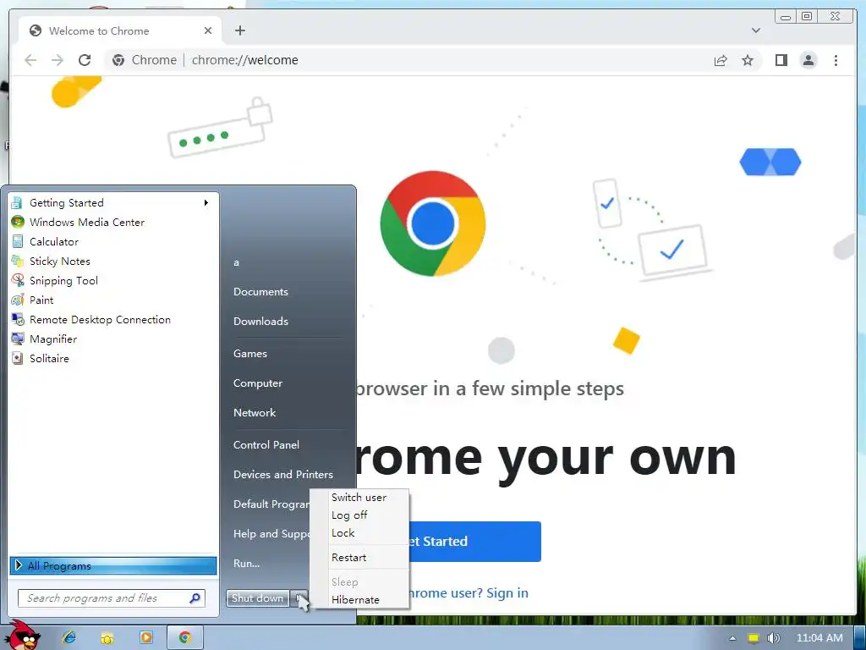Choose Switch user
866x650 pixels.
[x=359, y=498]
